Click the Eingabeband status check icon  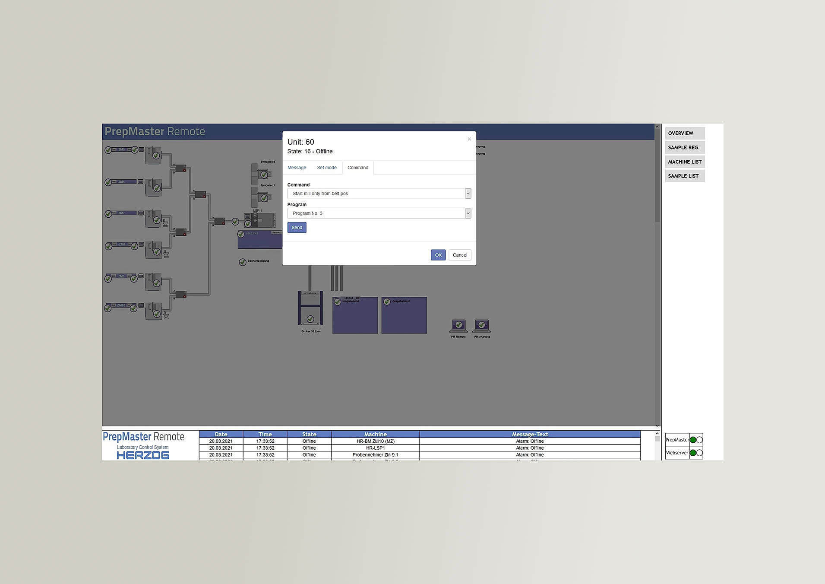coord(338,302)
